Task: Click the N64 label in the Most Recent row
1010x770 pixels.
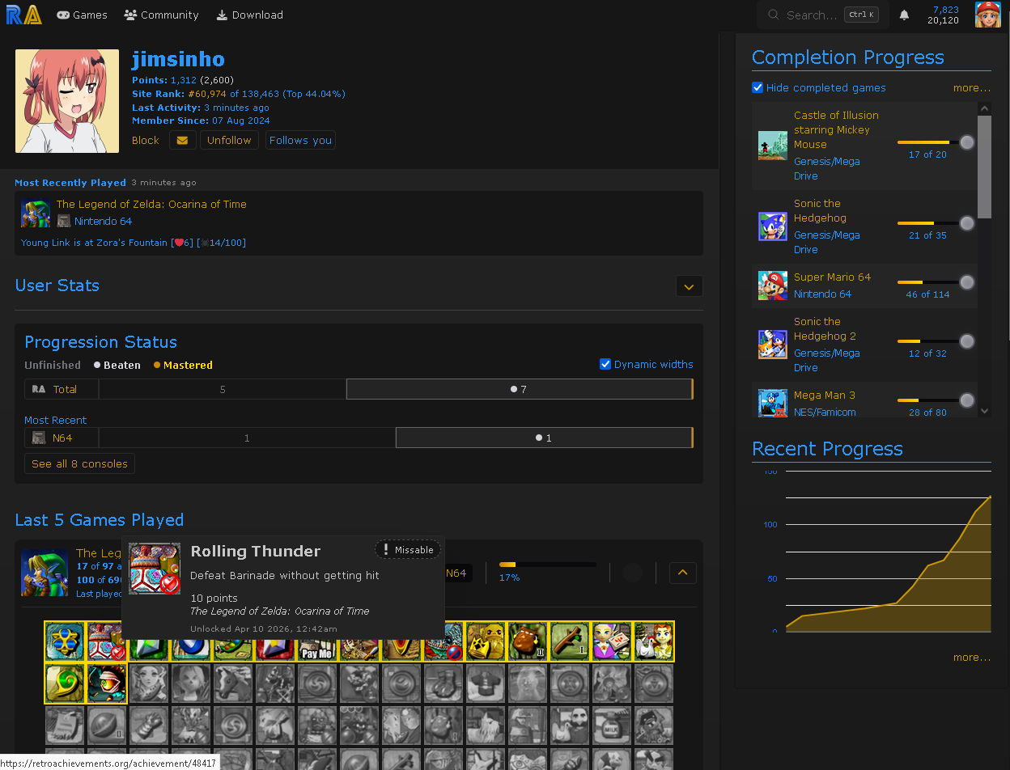Action: (x=62, y=438)
